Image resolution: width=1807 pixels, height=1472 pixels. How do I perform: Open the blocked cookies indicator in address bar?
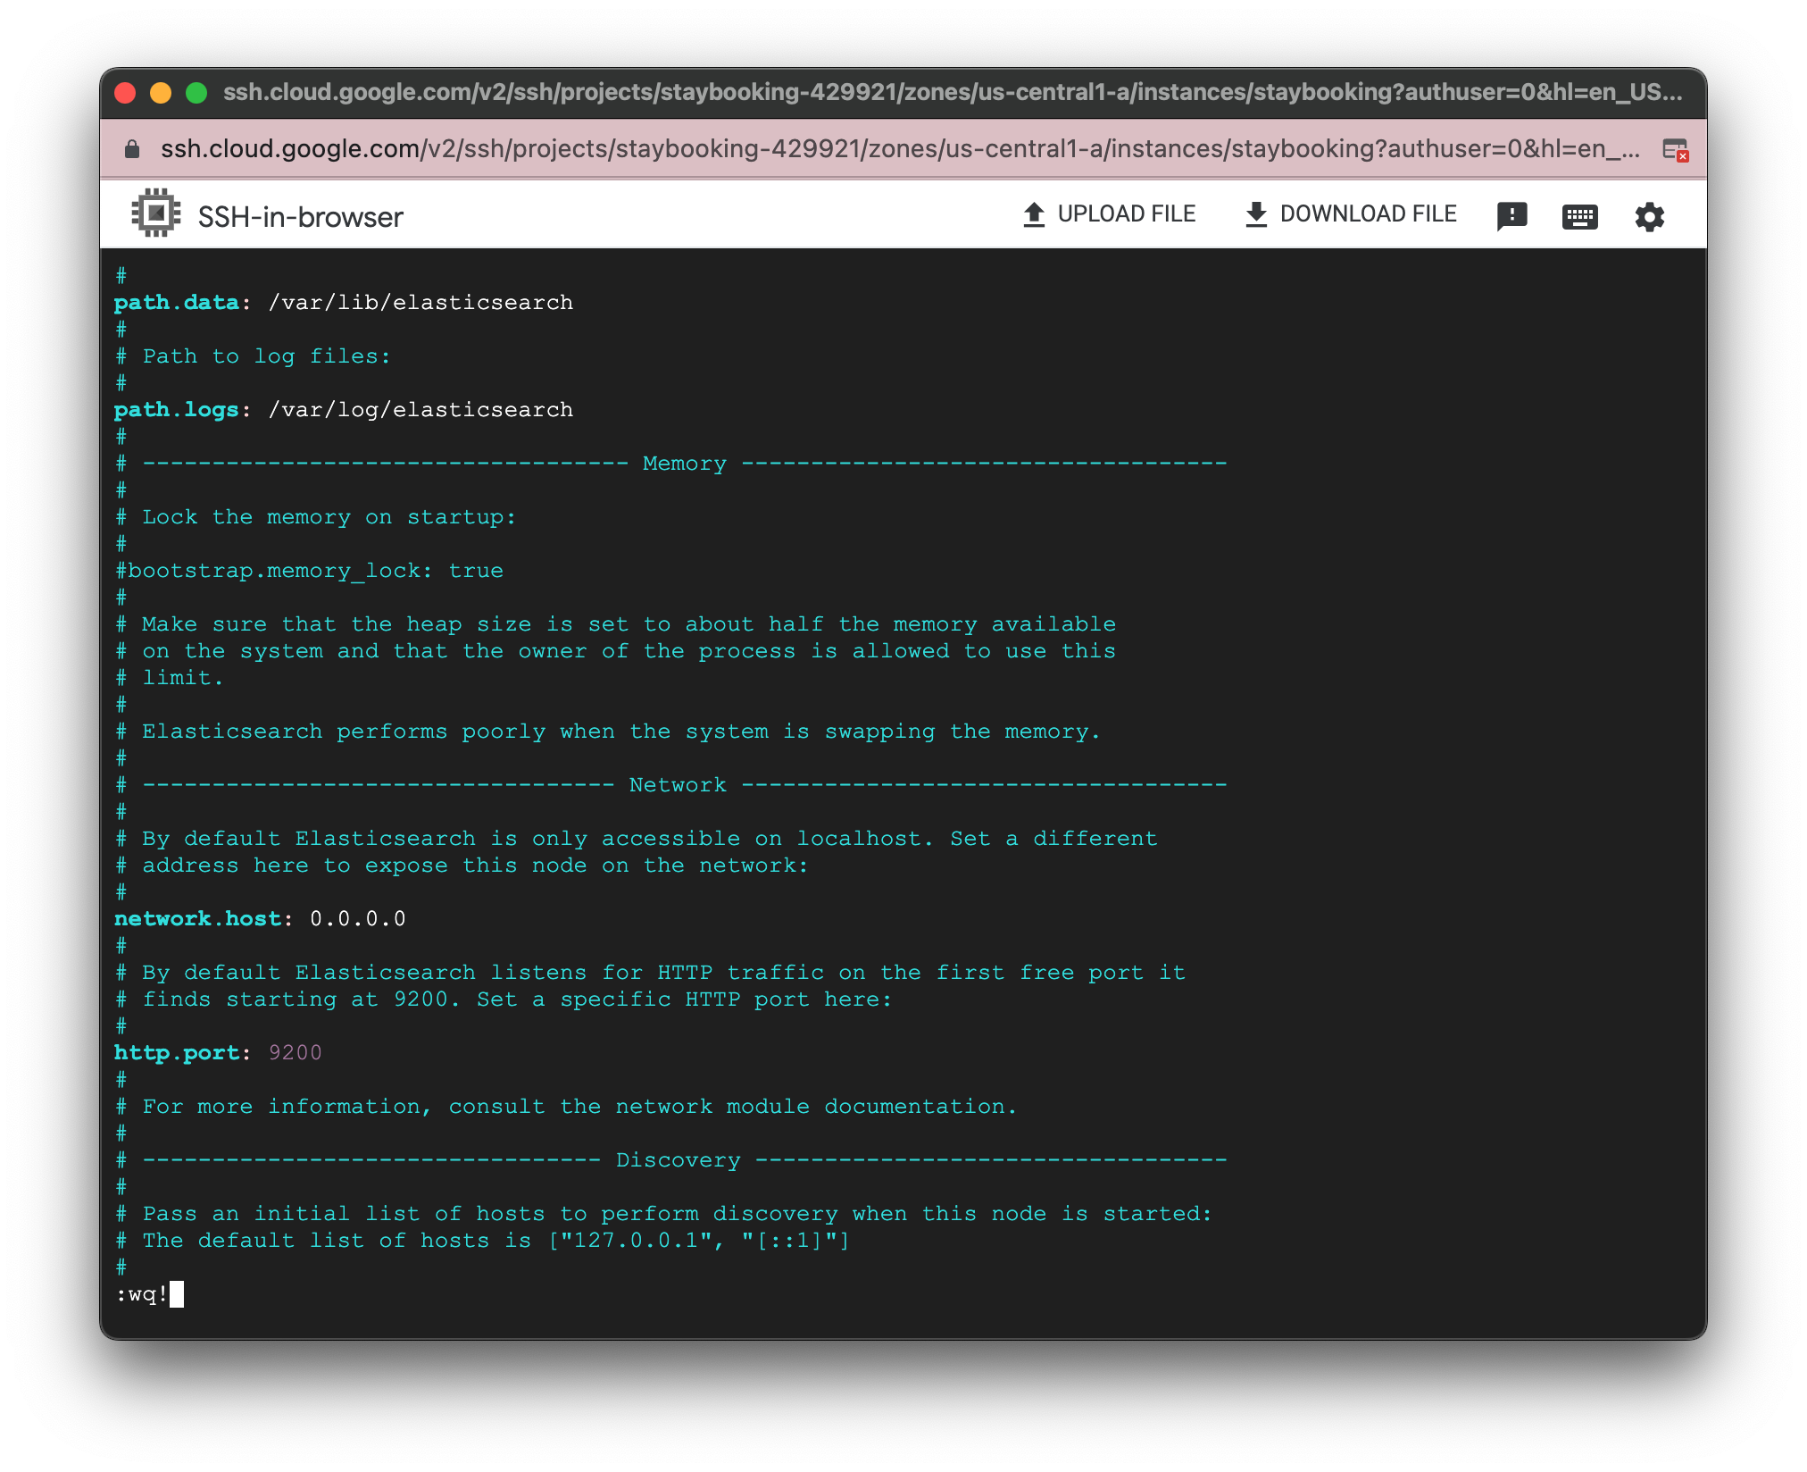click(1677, 149)
